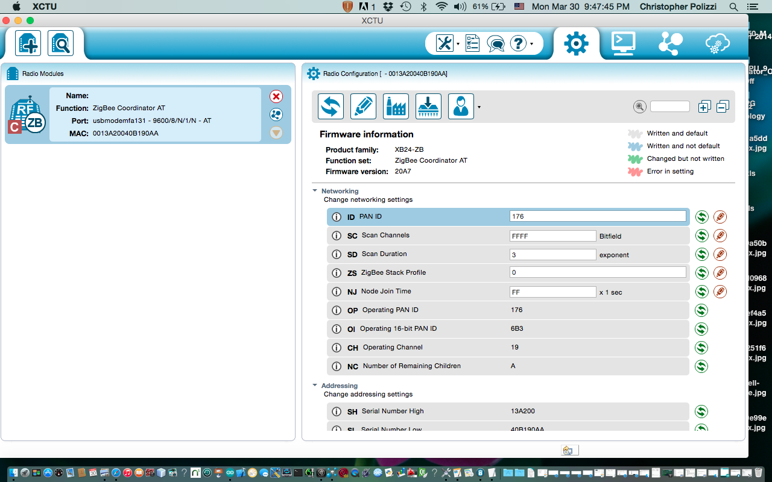Write the Scan Channels setting to radio

pyautogui.click(x=720, y=236)
